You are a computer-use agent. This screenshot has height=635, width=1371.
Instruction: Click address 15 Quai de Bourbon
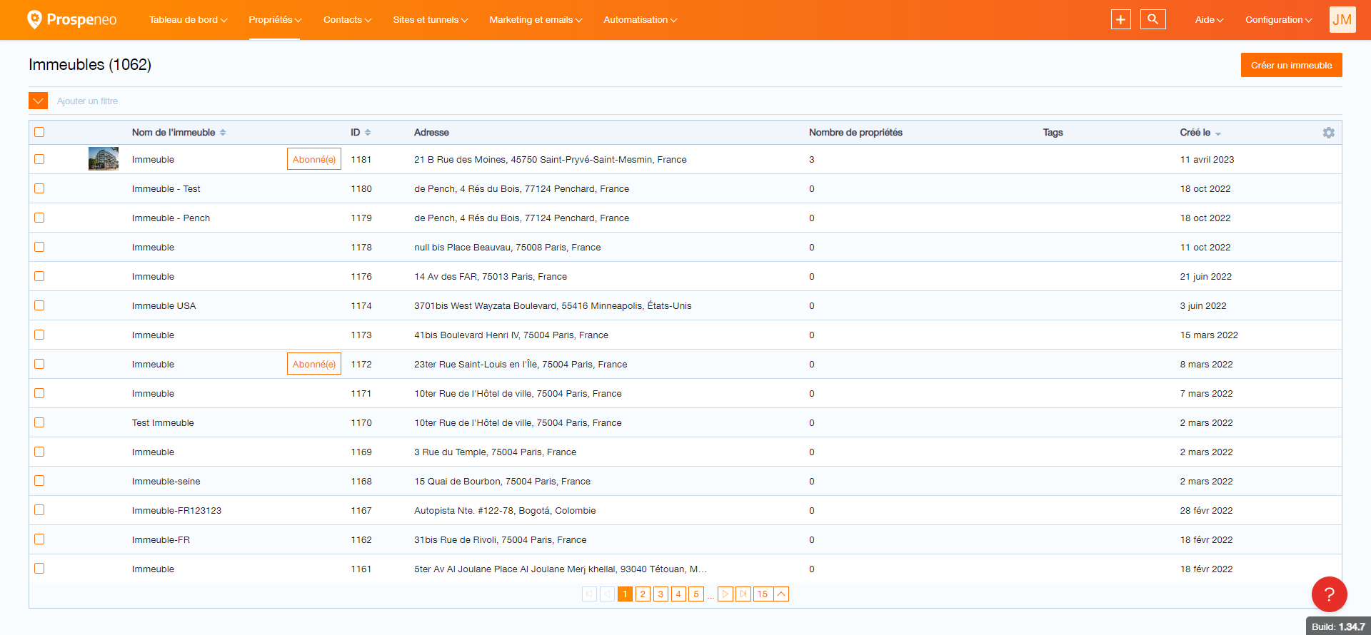coord(502,481)
